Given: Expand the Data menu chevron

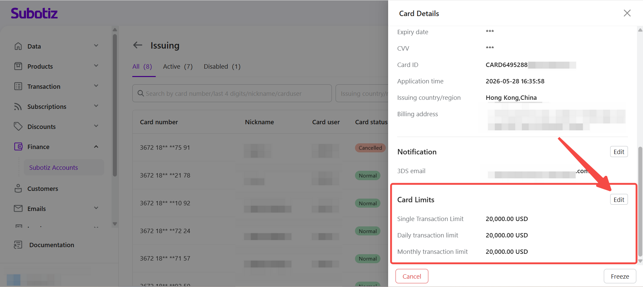Looking at the screenshot, I should coord(96,46).
